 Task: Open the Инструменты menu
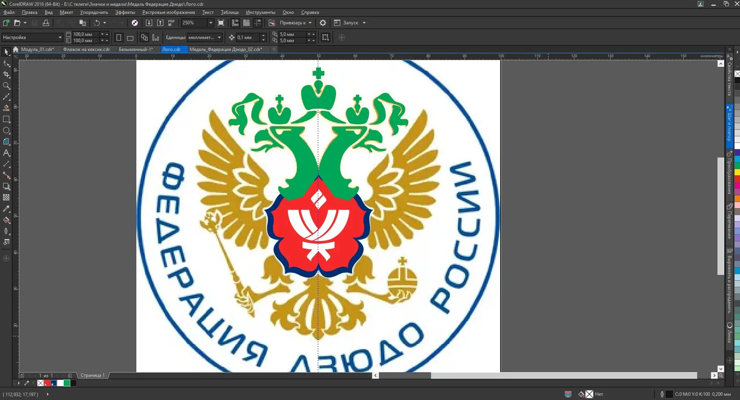pos(261,12)
